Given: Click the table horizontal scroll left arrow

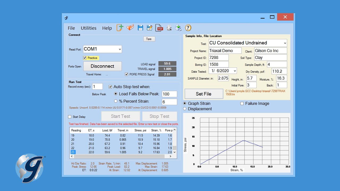Looking at the screenshot, I should [x=72, y=157].
